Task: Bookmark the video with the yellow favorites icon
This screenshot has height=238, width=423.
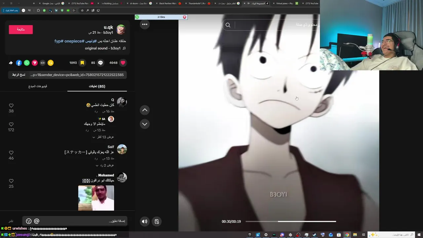Action: coord(82,62)
